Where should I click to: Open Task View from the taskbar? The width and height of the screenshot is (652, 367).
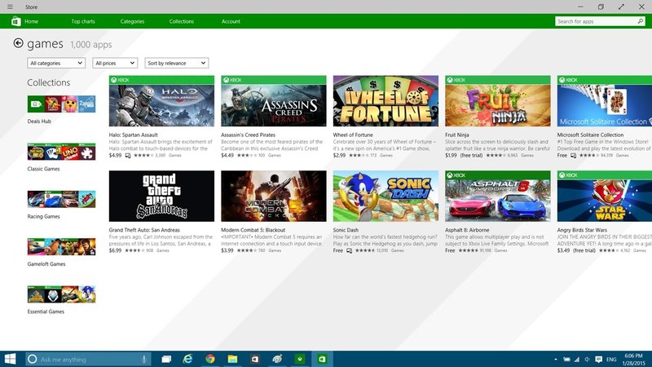tap(166, 359)
